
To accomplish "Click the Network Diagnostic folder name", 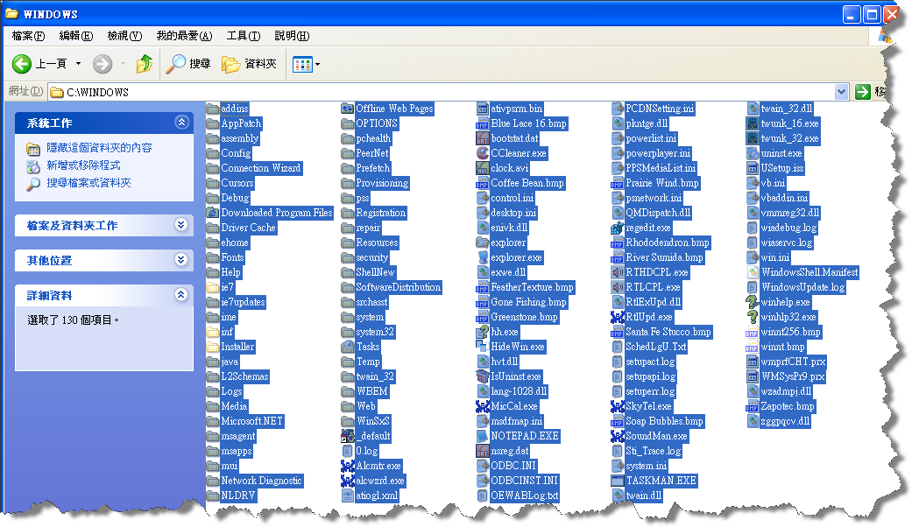I will point(262,481).
